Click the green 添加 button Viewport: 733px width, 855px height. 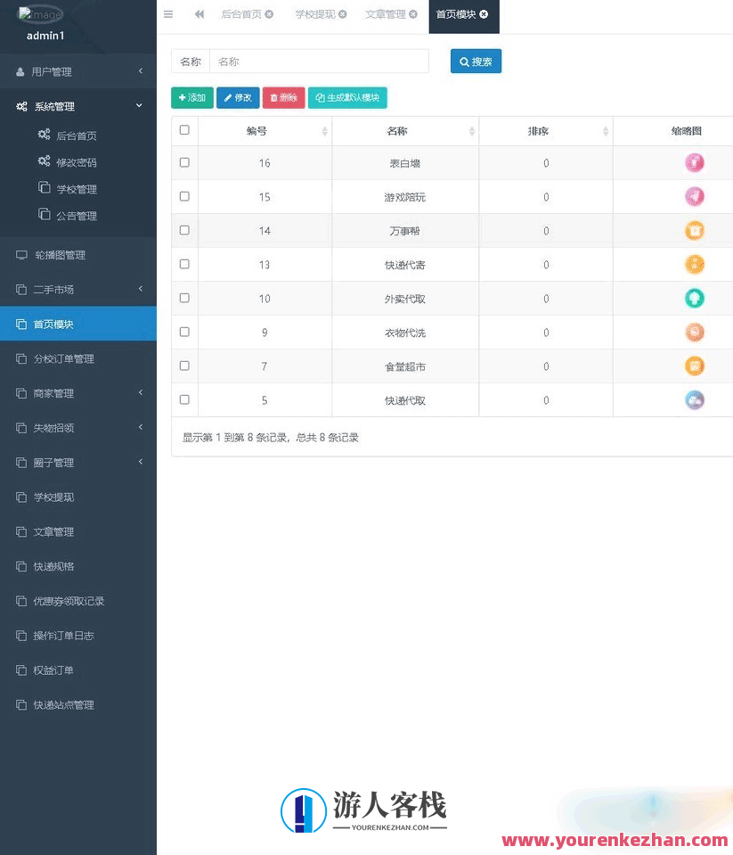pyautogui.click(x=191, y=98)
